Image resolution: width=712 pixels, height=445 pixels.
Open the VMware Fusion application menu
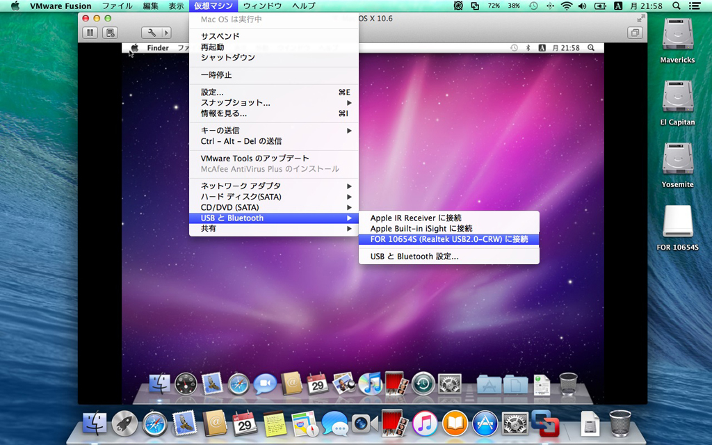[x=61, y=6]
